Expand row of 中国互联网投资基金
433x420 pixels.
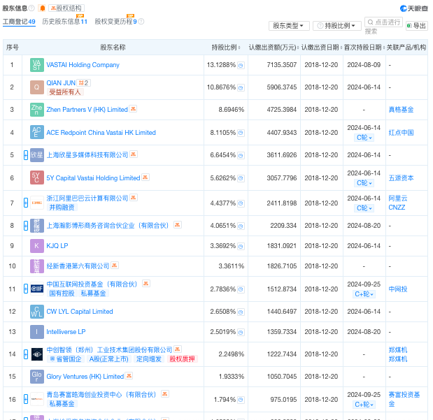(26, 289)
